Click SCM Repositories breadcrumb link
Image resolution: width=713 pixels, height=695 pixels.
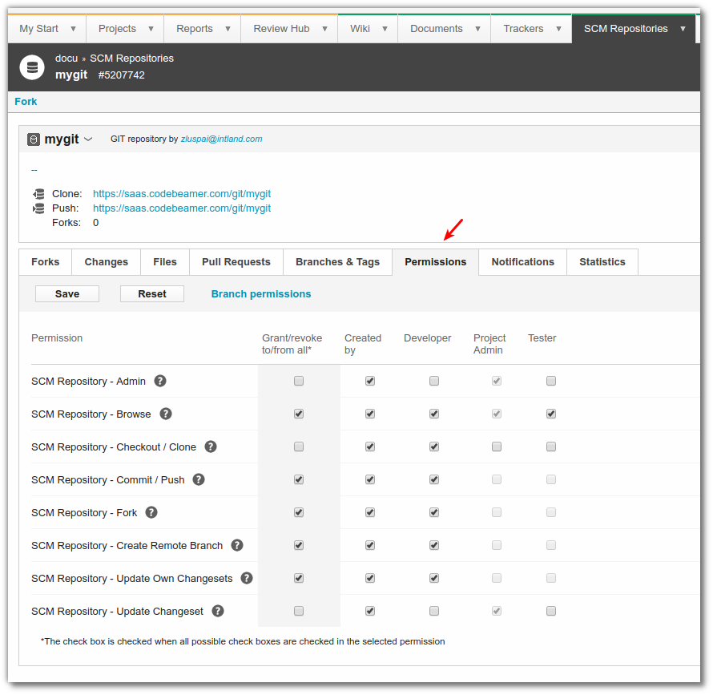click(x=132, y=59)
